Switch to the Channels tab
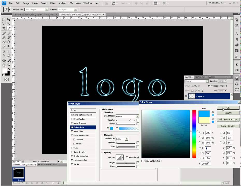241x186 pixels. pos(200,77)
